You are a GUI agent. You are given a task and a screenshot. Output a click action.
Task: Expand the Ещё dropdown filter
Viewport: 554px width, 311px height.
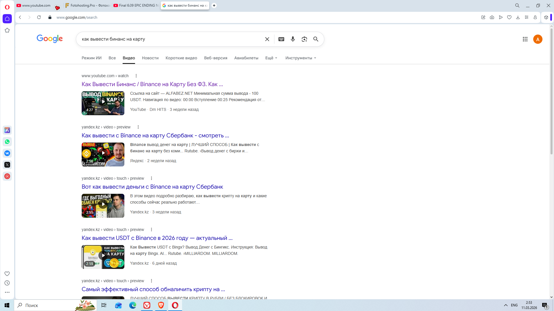271,58
